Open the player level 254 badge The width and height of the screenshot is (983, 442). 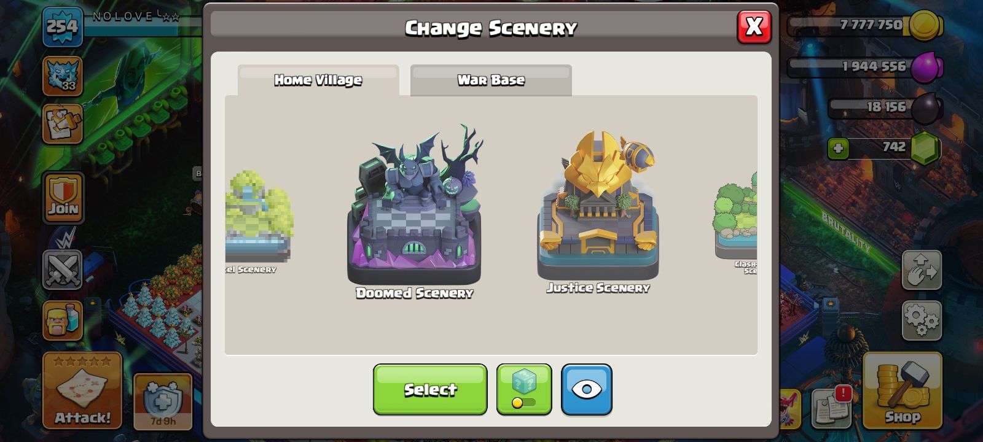coord(63,26)
